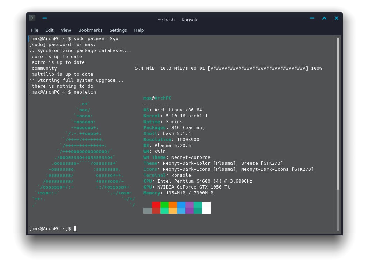Click 'GPU: NVIDIA GeForce GTX 1050 Ti' line
The image size is (369, 265).
click(187, 187)
